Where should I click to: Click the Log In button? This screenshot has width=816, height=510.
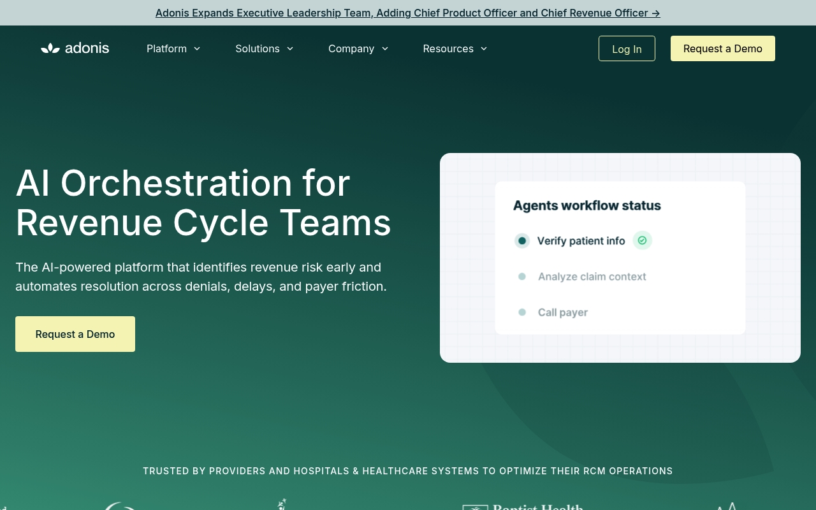coord(627,48)
